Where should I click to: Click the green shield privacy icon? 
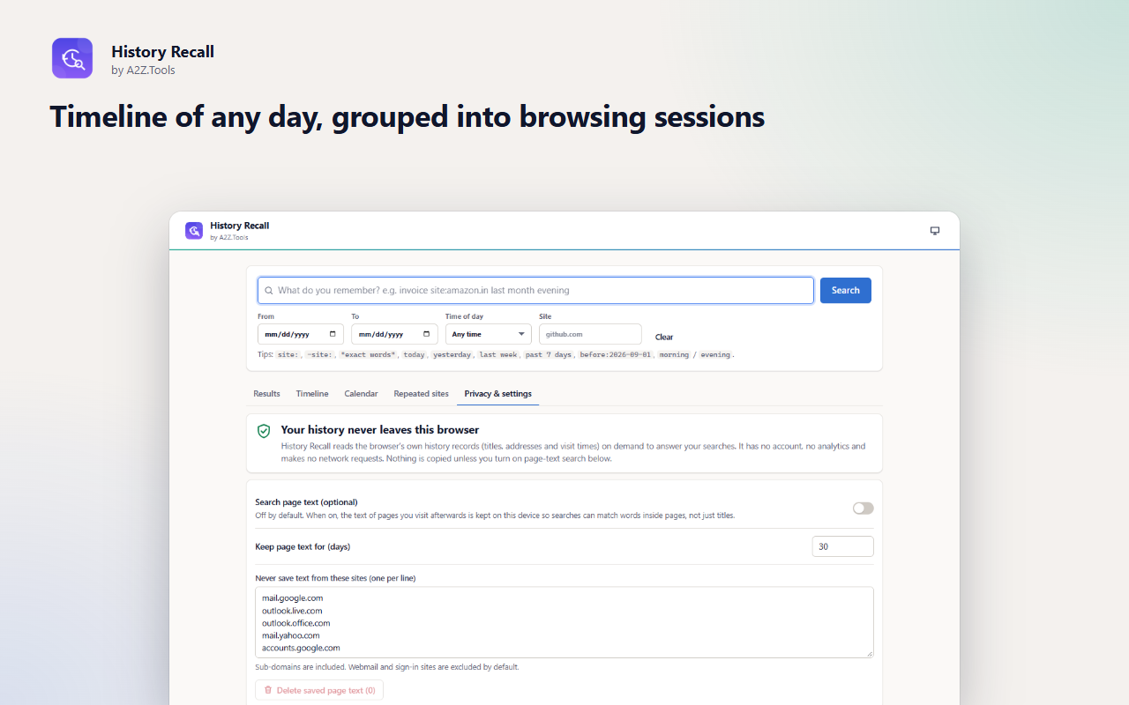point(264,431)
